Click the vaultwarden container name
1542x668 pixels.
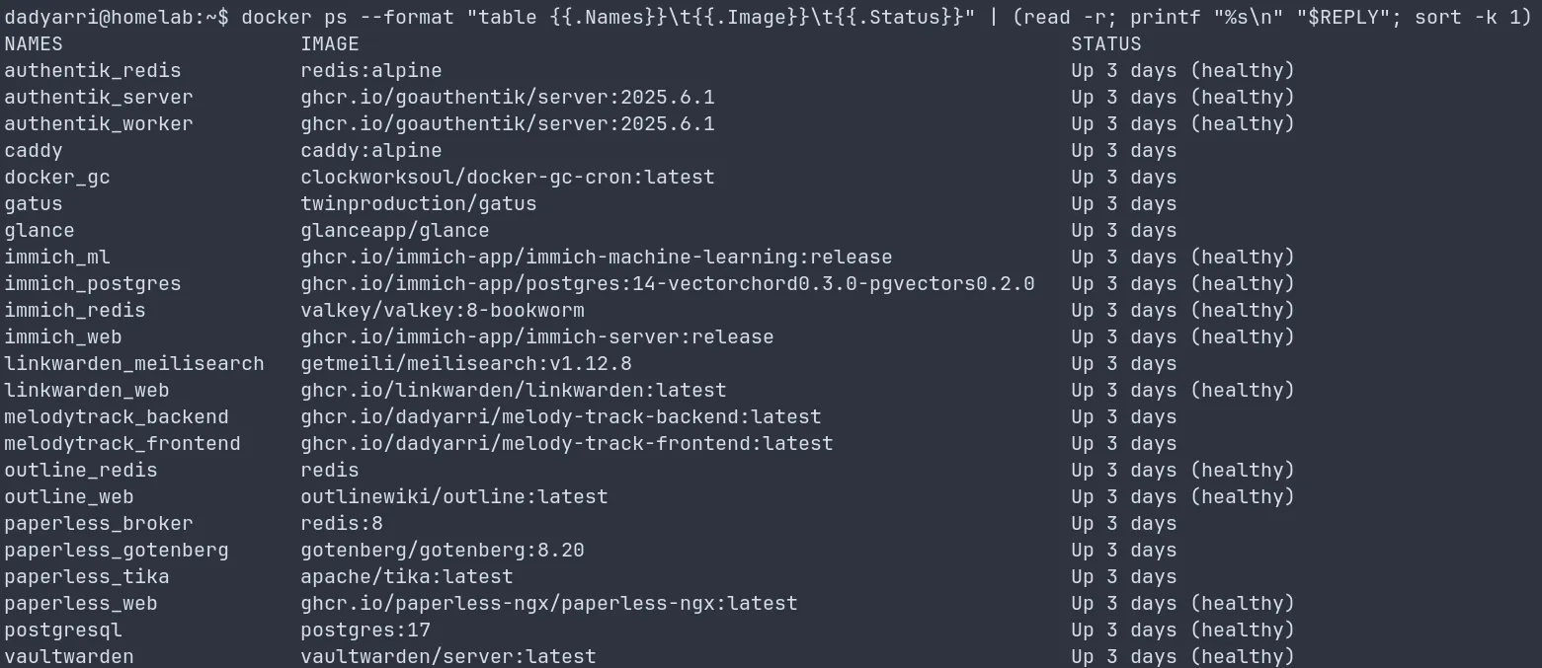[x=69, y=656]
